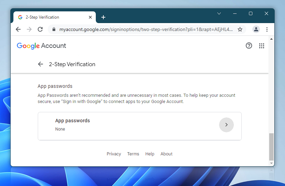Image resolution: width=285 pixels, height=186 pixels.
Task: Click the lock icon in address bar
Action: click(x=54, y=30)
